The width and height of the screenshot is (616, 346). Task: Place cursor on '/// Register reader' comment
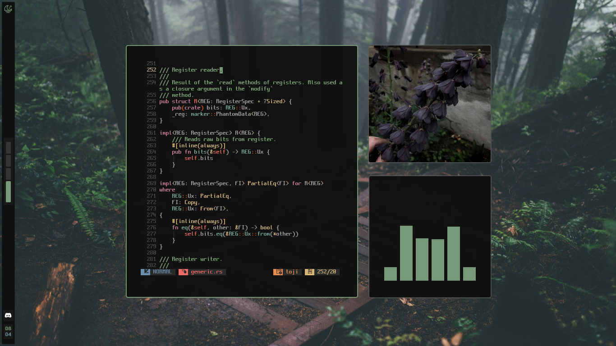(x=189, y=70)
